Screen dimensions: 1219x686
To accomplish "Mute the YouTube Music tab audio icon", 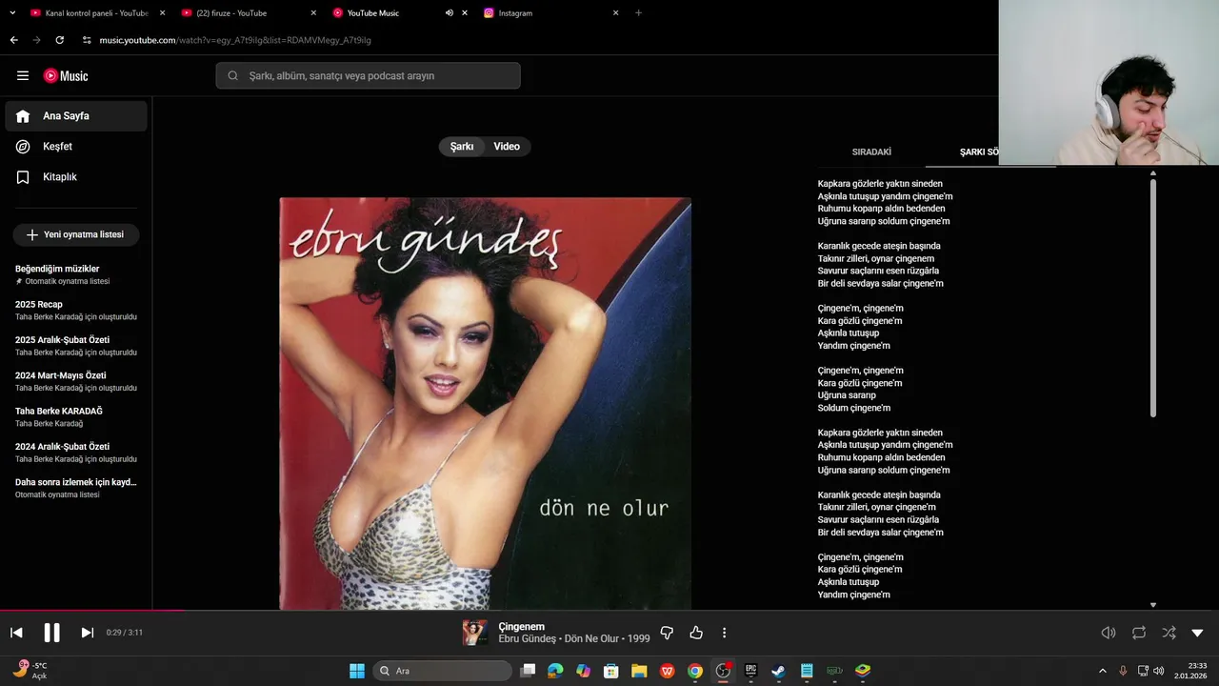I will point(449,13).
